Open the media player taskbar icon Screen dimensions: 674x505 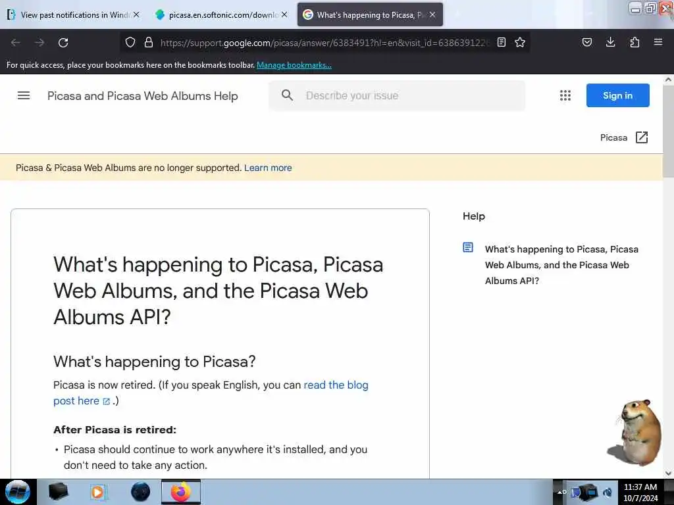click(97, 492)
